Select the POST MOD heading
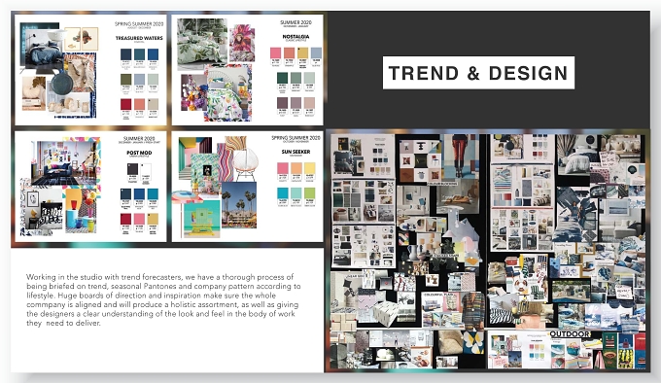Screen dimensions: 661x383 [139, 153]
